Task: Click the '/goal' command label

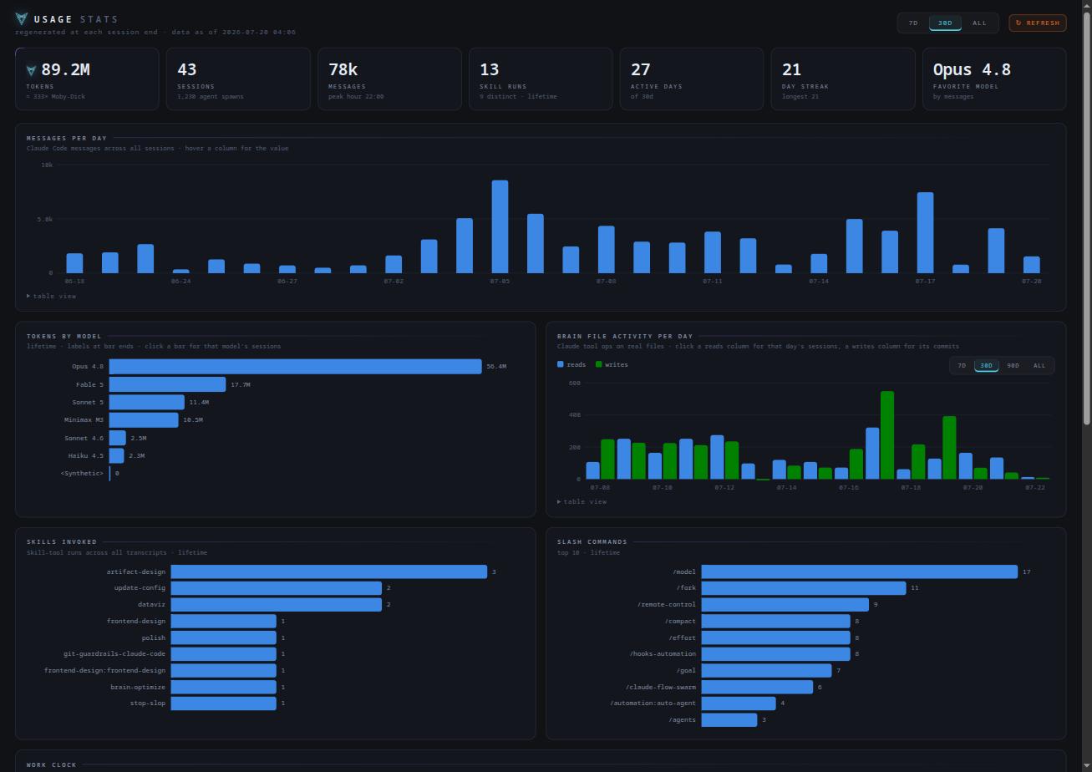Action: click(686, 670)
